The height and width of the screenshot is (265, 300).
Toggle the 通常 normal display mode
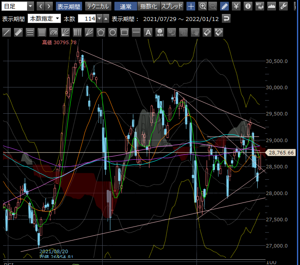pyautogui.click(x=125, y=6)
